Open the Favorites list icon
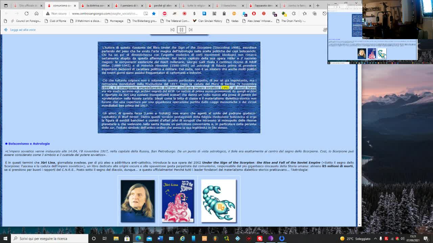 pos(304,13)
